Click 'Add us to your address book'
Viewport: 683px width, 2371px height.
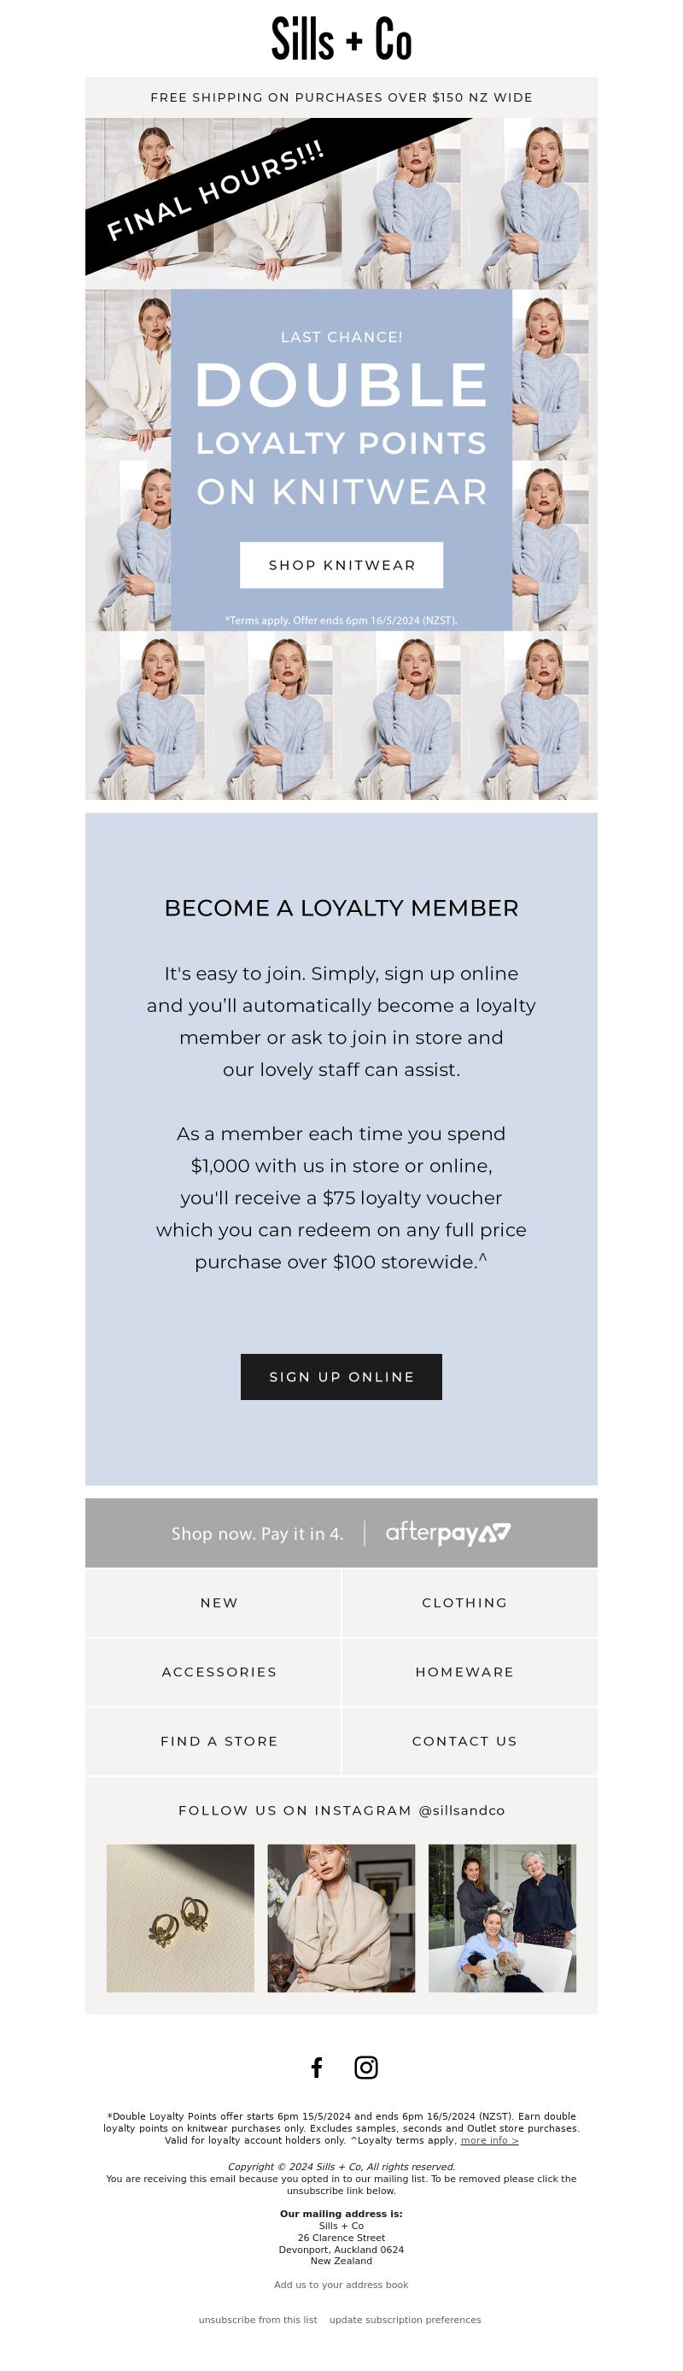click(341, 2285)
